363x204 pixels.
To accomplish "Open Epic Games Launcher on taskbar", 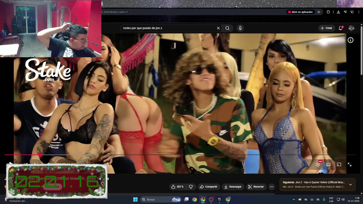I will click(219, 199).
